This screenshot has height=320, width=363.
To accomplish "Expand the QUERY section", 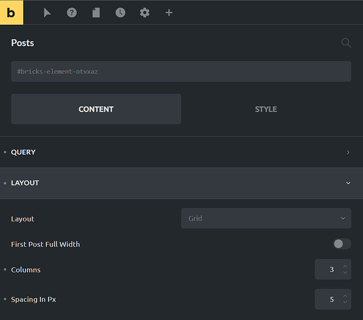I will coord(182,152).
